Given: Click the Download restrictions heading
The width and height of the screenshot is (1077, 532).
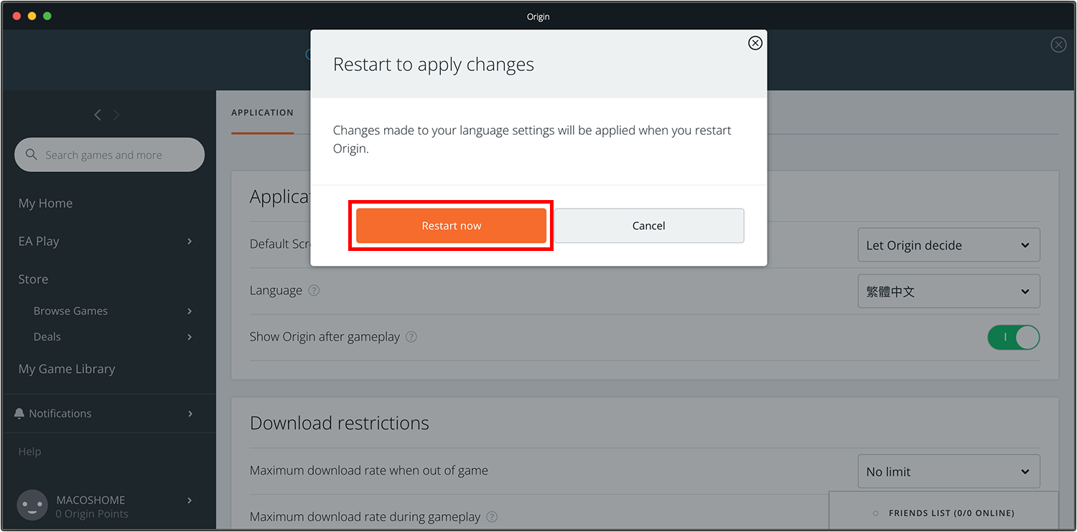Looking at the screenshot, I should click(340, 423).
